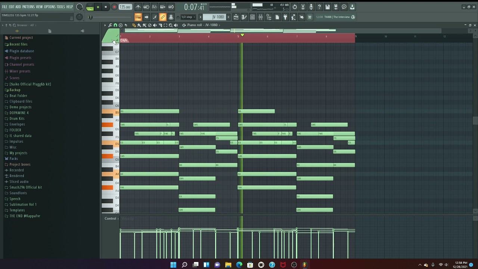Toggle the link/multilink controllers button
This screenshot has width=478, height=269.
163,17
